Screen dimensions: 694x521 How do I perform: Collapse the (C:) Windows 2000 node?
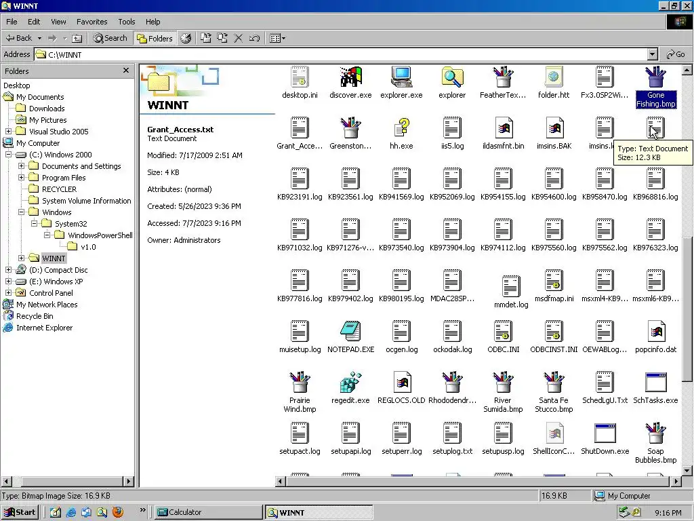(x=8, y=154)
